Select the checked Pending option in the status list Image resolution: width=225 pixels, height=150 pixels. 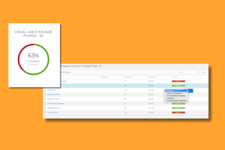tap(176, 91)
